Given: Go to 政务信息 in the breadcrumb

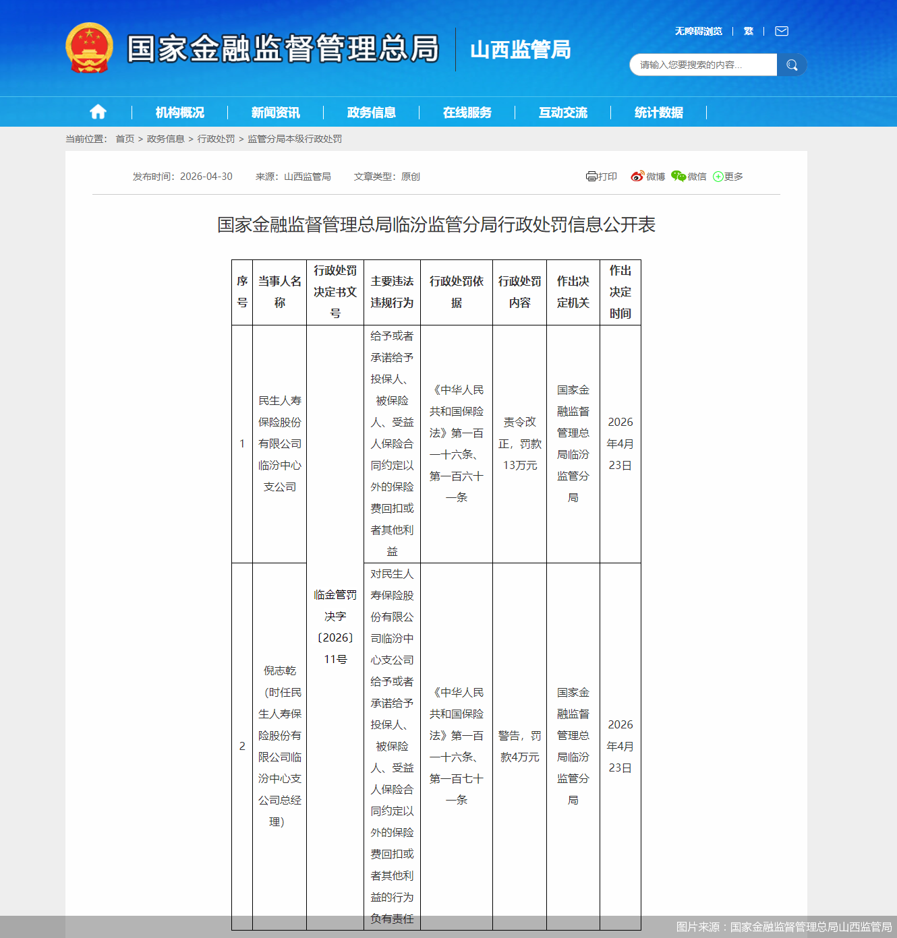Looking at the screenshot, I should tap(165, 139).
